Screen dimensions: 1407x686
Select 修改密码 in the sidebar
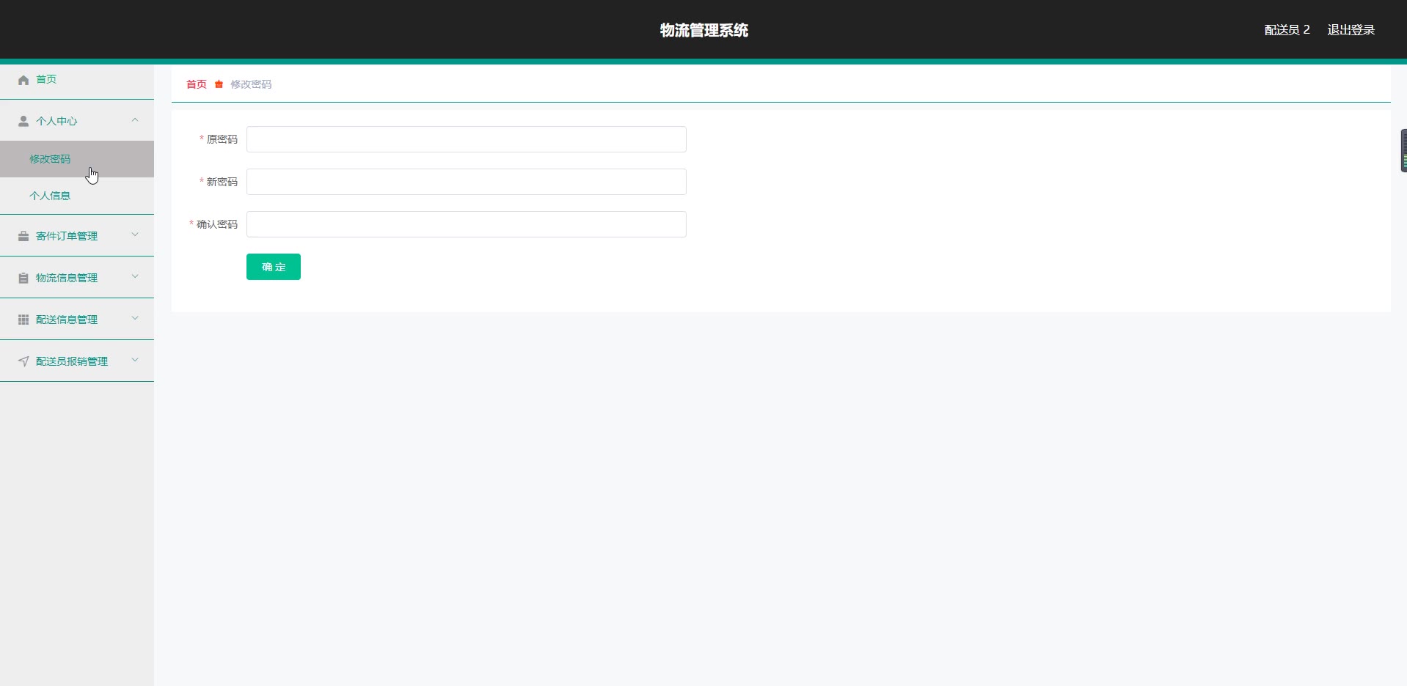pyautogui.click(x=77, y=159)
